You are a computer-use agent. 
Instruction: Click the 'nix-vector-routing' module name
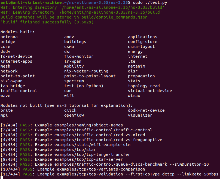[86, 71]
